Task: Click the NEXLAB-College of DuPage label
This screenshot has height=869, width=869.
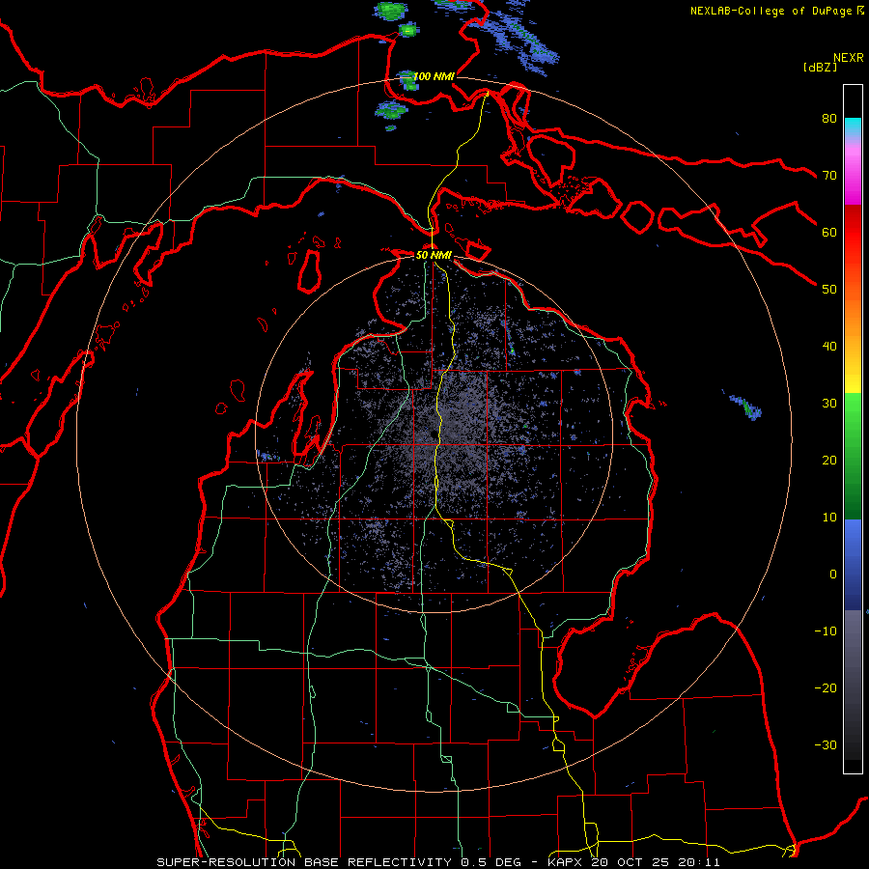Action: tap(771, 11)
